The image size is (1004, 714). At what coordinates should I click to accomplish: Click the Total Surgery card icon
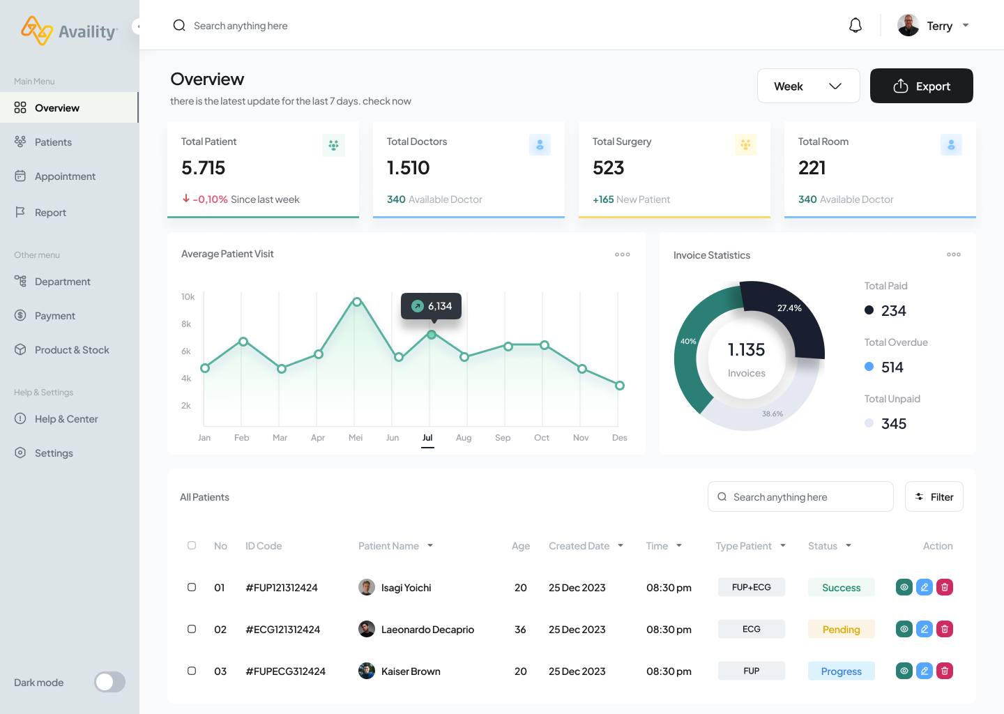click(x=745, y=145)
